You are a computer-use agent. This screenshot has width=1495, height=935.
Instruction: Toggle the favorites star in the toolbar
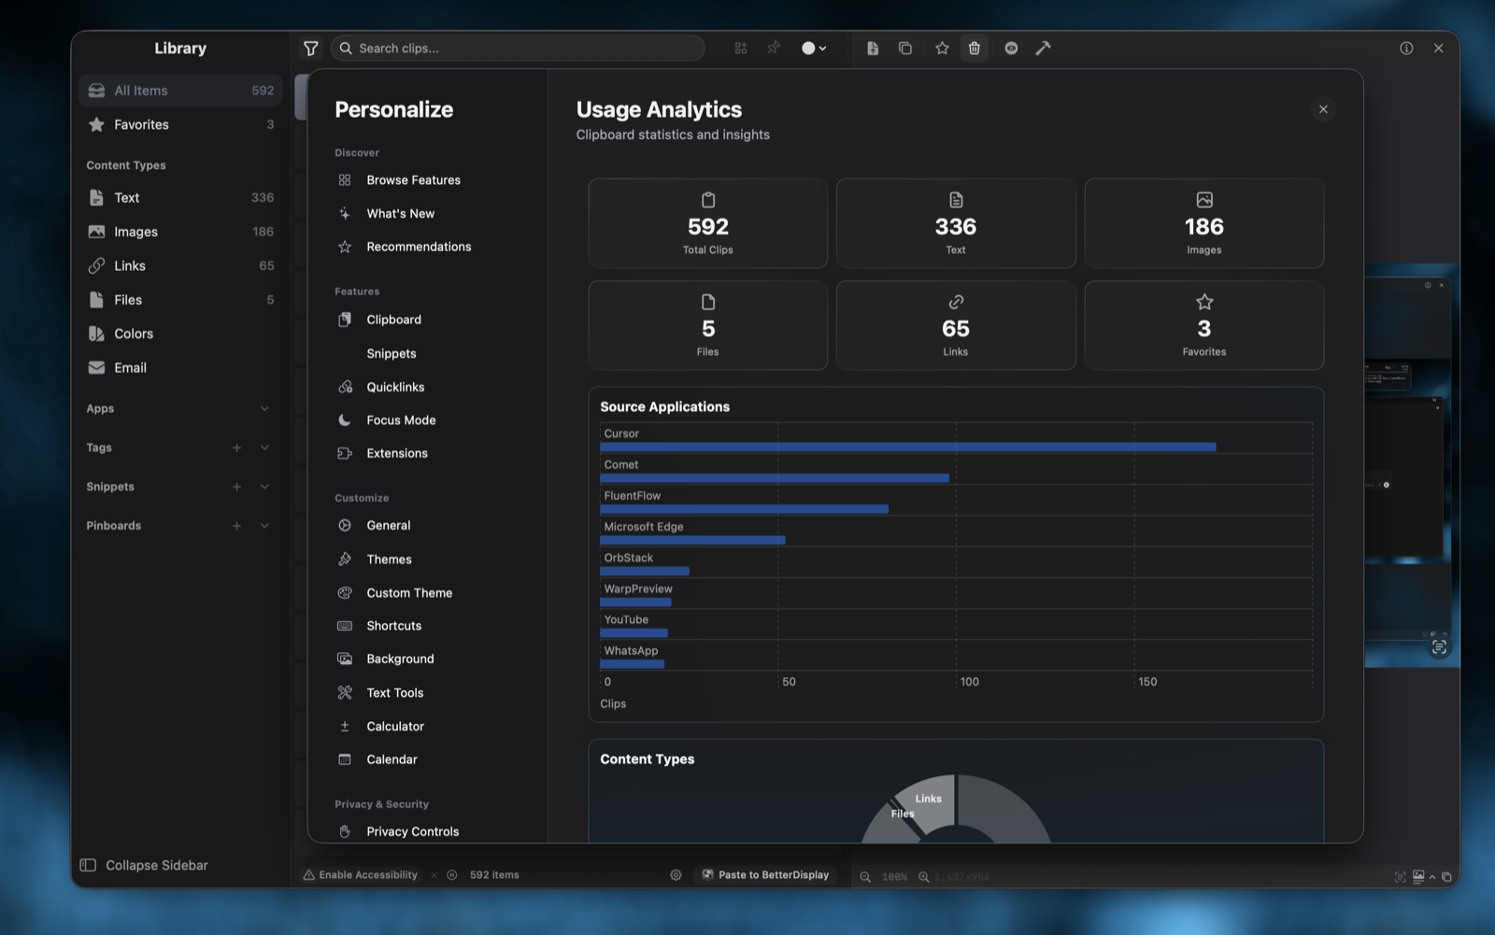942,48
